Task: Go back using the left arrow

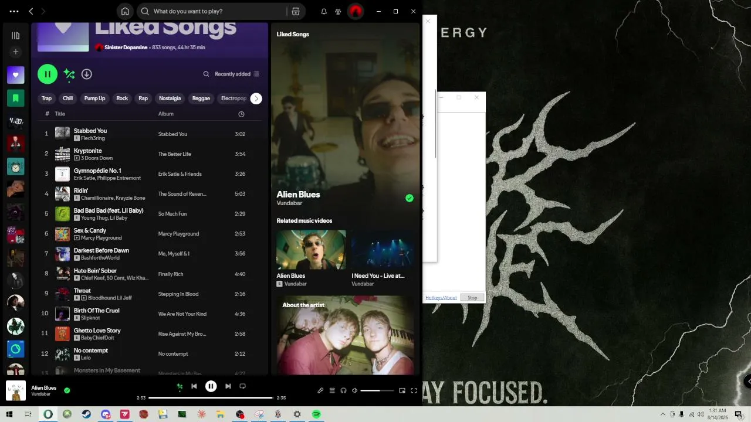Action: click(x=31, y=11)
